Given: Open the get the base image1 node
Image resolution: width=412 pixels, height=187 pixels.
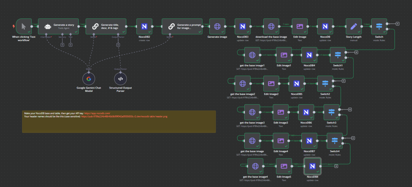Looking at the screenshot, I should (252, 55).
